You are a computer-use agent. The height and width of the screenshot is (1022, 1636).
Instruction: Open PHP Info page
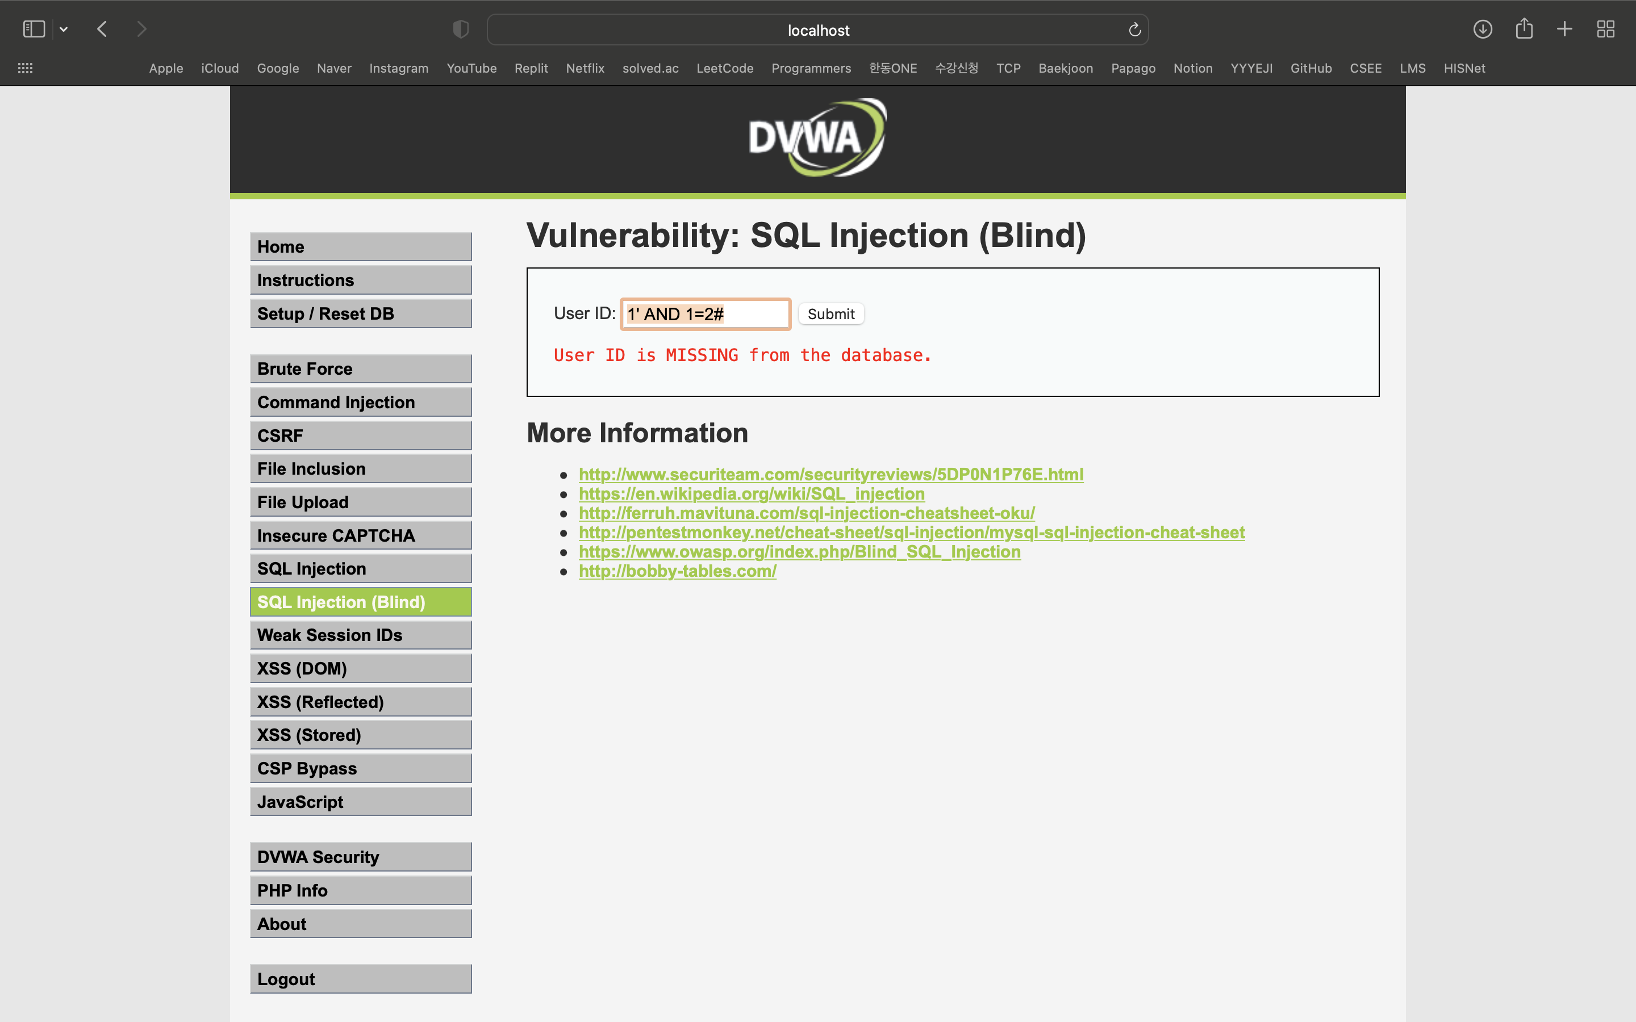pyautogui.click(x=360, y=890)
